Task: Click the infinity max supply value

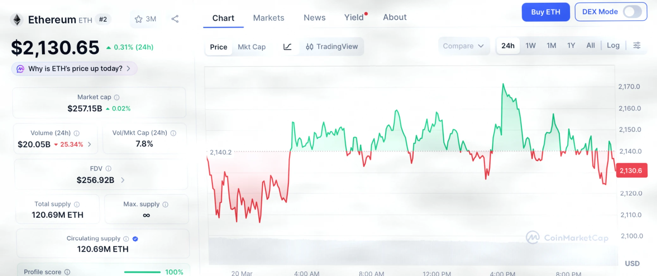Action: [x=146, y=215]
